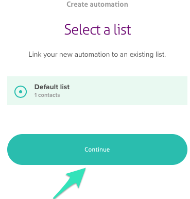Click the "Link your new automation" description

(x=97, y=55)
